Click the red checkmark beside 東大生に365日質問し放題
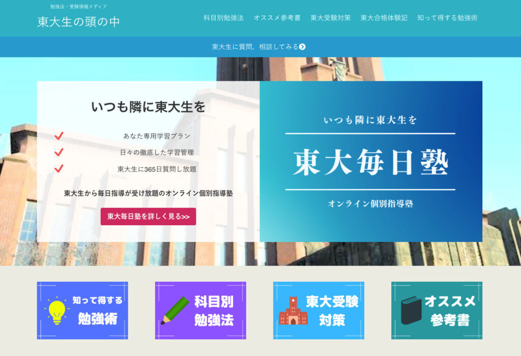Screen dimensions: 521x356 coord(59,168)
